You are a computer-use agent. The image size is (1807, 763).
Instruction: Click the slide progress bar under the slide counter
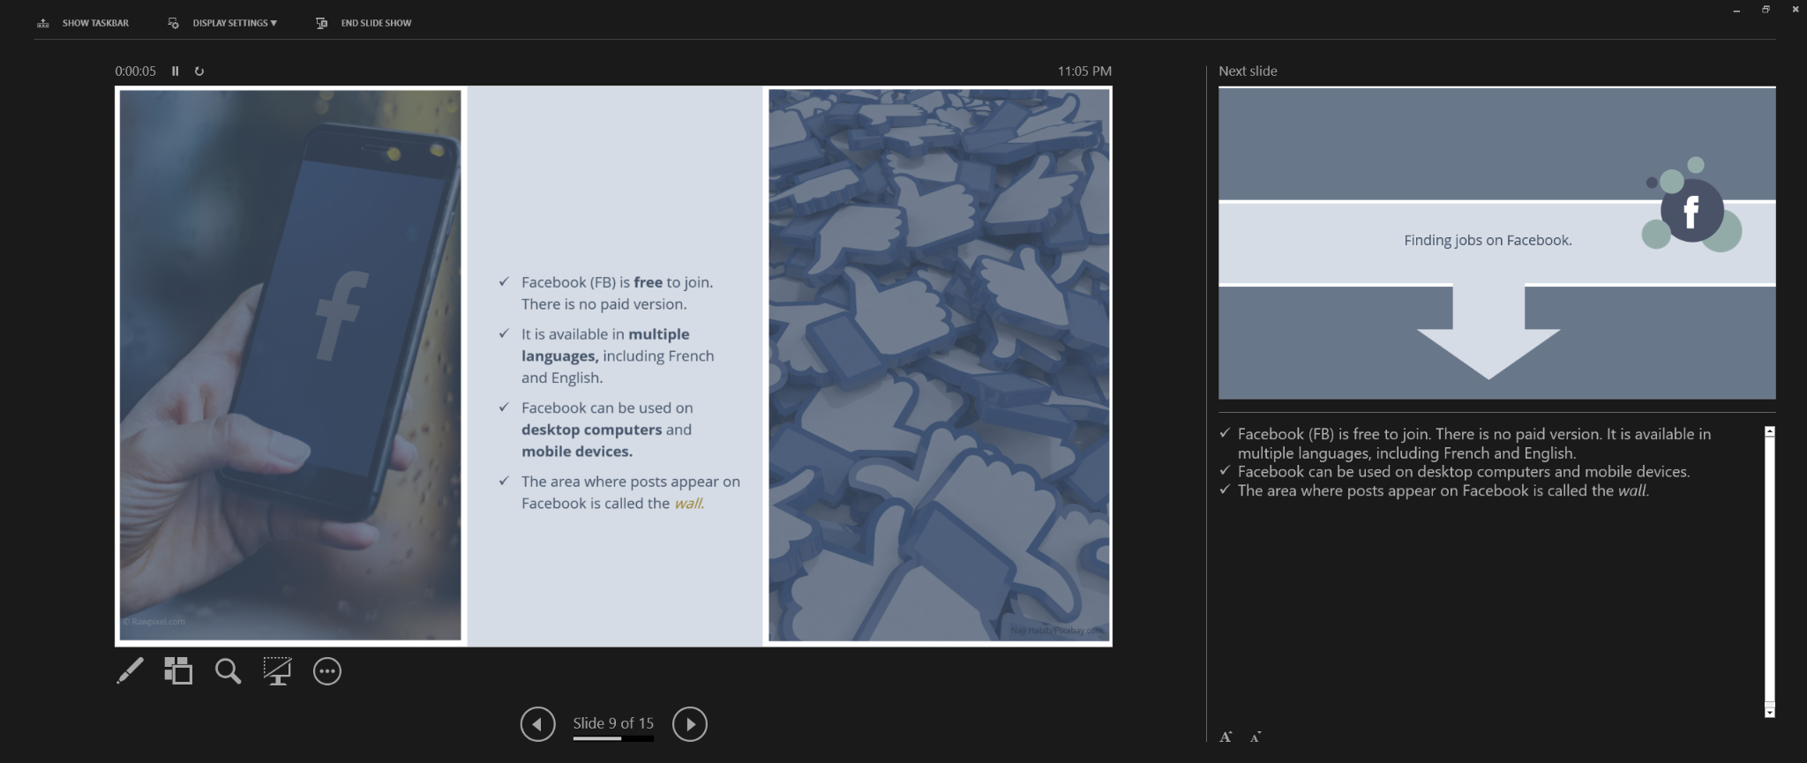click(x=613, y=738)
